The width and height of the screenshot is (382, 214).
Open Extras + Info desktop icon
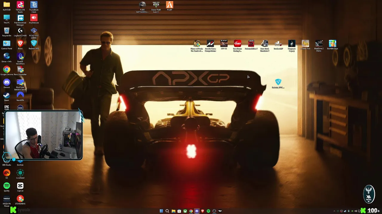click(7, 58)
